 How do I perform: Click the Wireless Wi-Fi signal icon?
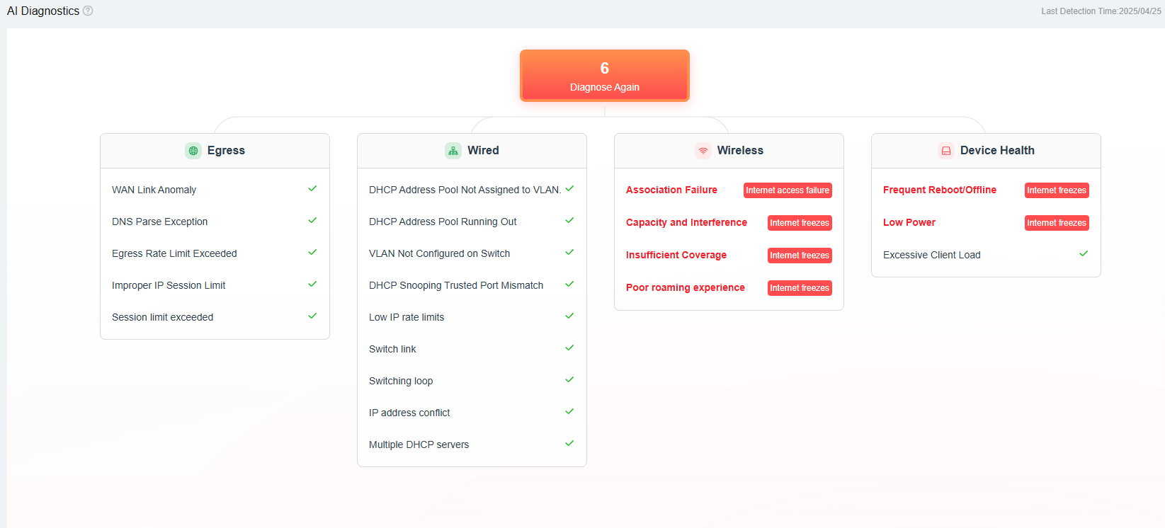(703, 151)
